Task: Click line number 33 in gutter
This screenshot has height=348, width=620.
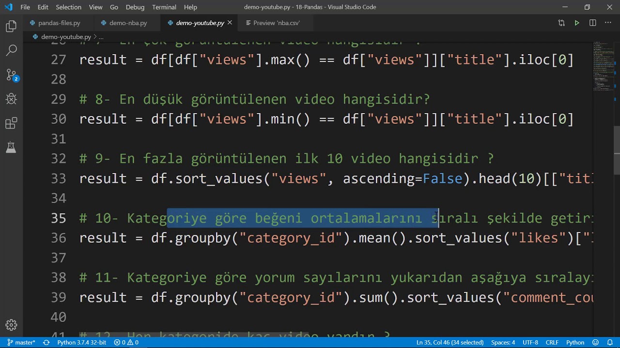Action: click(x=58, y=179)
